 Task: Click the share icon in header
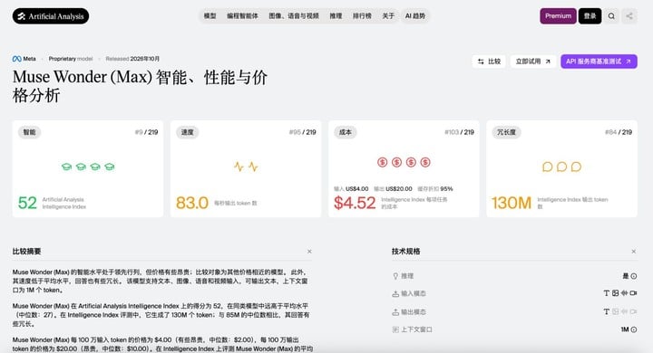click(x=629, y=16)
